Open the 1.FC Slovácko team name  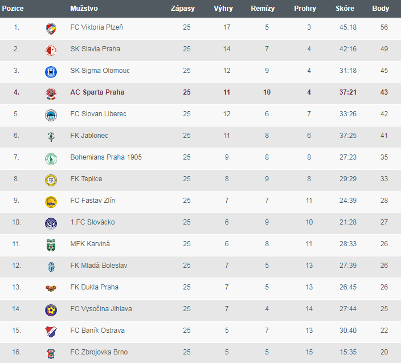(x=93, y=222)
